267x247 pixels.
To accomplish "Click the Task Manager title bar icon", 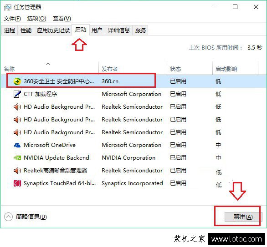I will (8, 7).
